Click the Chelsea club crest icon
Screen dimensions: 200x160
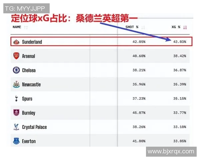click(x=16, y=70)
